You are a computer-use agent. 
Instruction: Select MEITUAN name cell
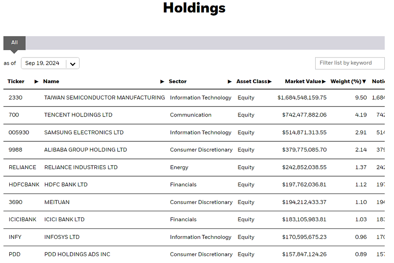tap(57, 202)
